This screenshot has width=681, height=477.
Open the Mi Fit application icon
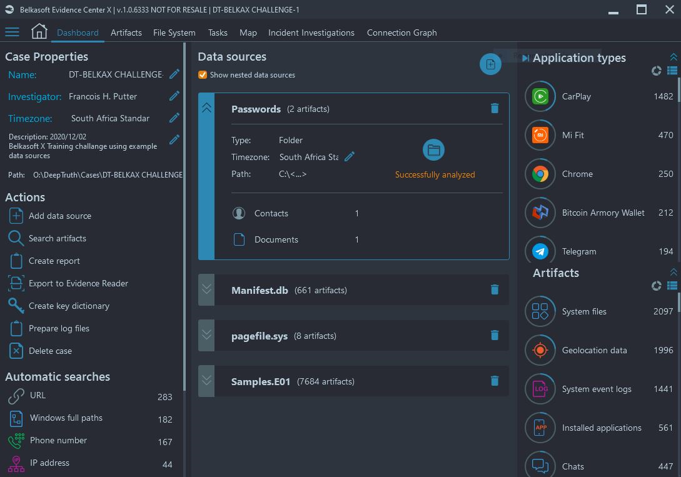coord(540,135)
